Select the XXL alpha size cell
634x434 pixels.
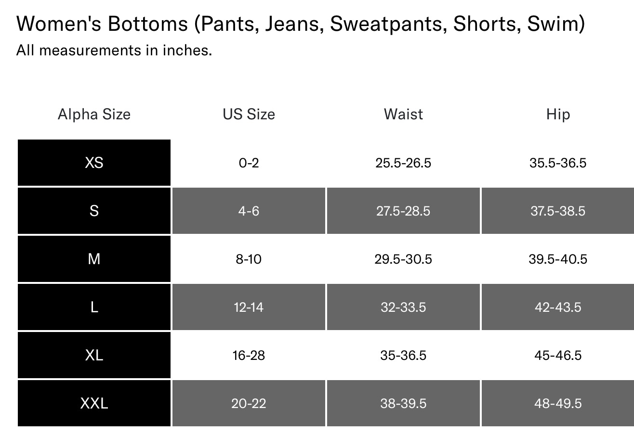click(x=94, y=403)
